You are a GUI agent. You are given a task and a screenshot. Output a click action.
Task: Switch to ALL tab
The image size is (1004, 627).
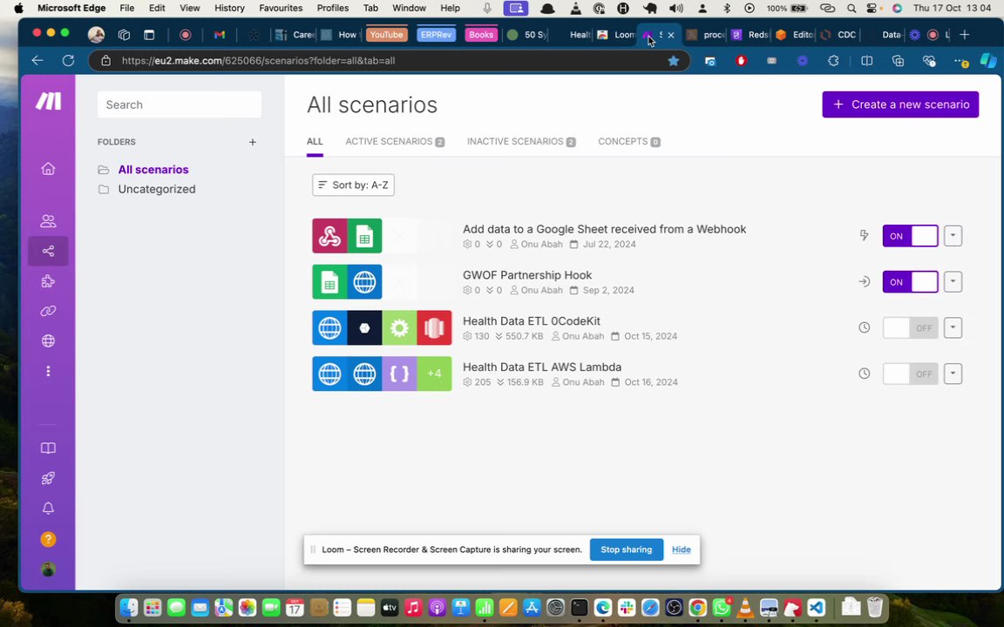pyautogui.click(x=315, y=141)
